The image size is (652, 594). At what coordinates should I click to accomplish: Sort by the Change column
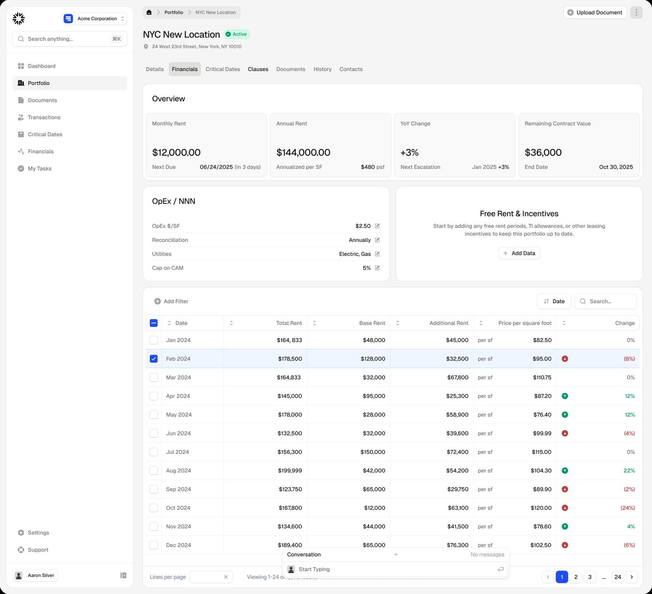[x=564, y=323]
